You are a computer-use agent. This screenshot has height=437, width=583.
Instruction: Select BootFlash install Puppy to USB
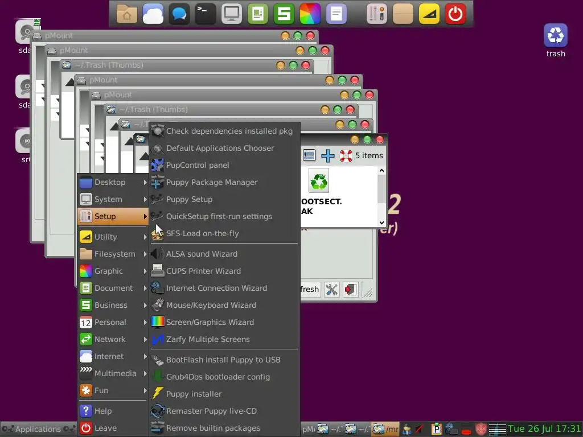(224, 360)
